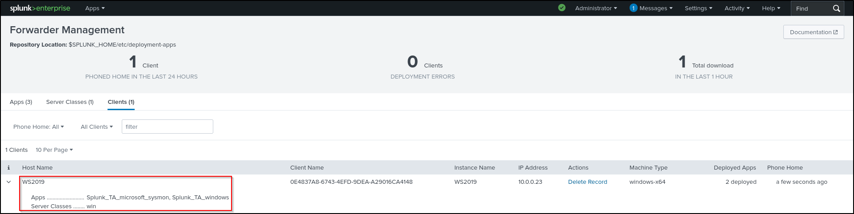Click the blue messages count badge
Viewport: 854px width, 214px height.
pos(633,8)
